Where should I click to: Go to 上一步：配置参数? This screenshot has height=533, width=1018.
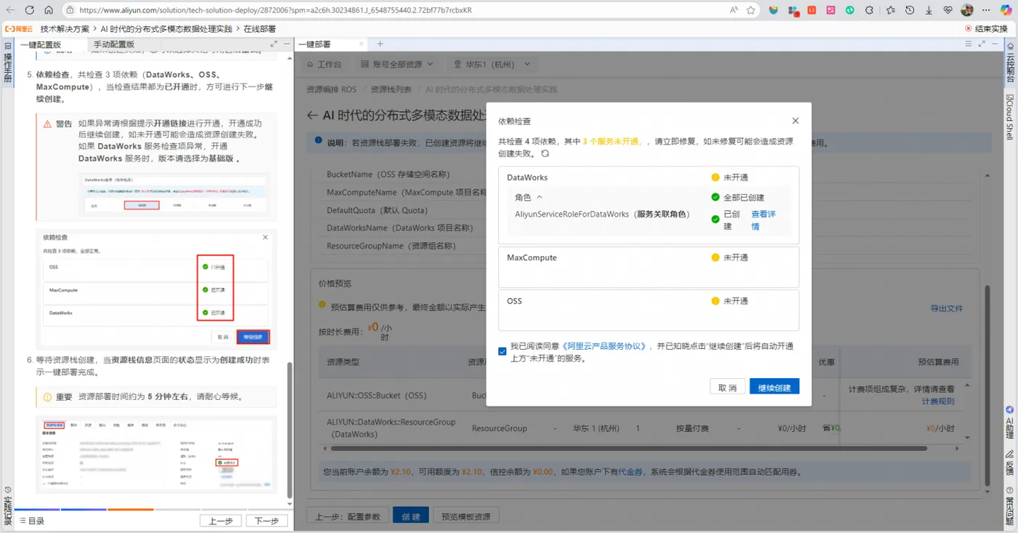348,516
